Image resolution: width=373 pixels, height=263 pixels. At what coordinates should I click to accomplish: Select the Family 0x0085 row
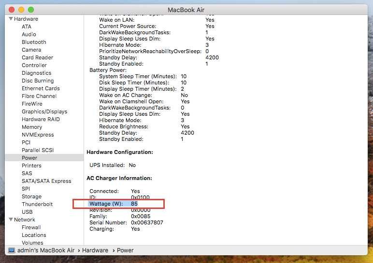click(x=120, y=216)
